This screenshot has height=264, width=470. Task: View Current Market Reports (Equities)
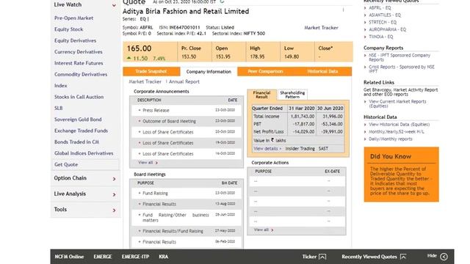[x=397, y=103]
